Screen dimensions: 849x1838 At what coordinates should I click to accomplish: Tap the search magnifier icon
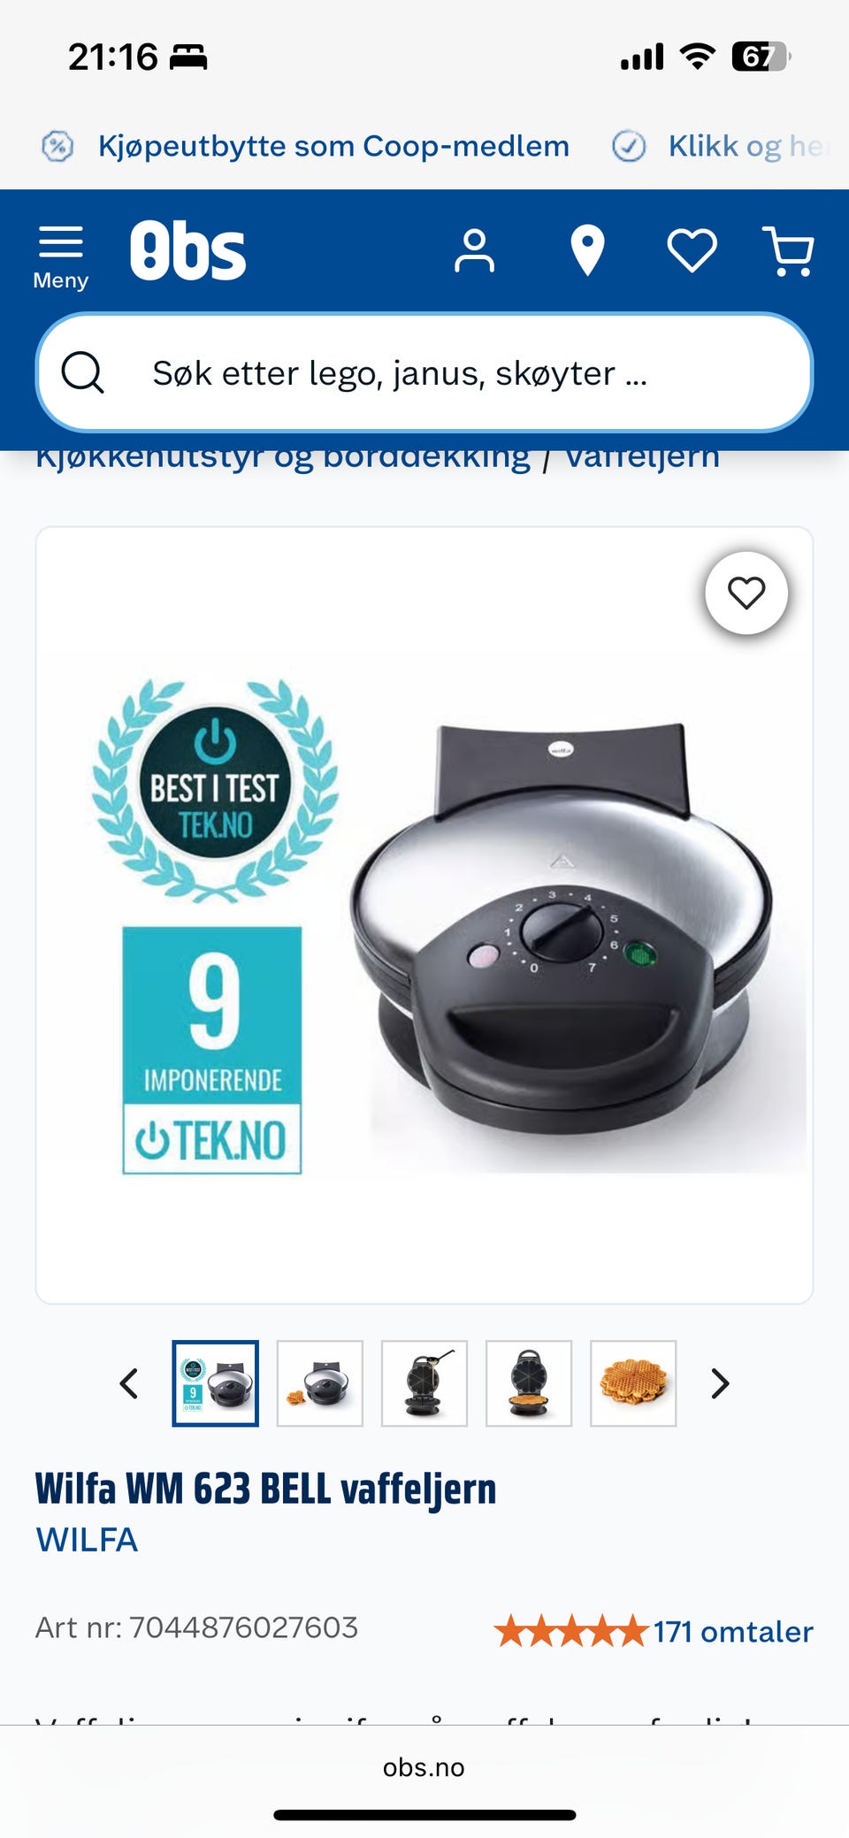coord(82,372)
